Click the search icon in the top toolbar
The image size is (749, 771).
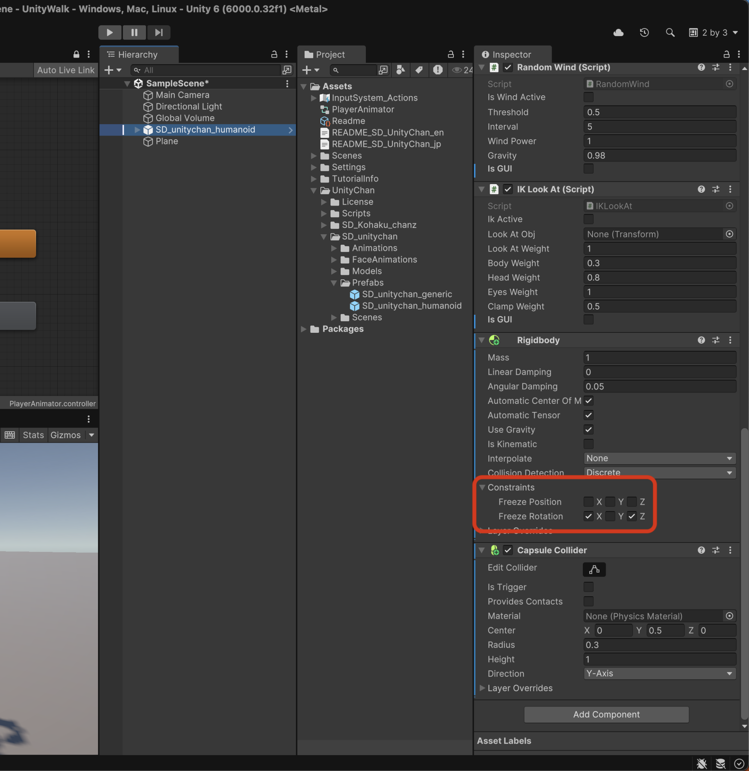670,33
